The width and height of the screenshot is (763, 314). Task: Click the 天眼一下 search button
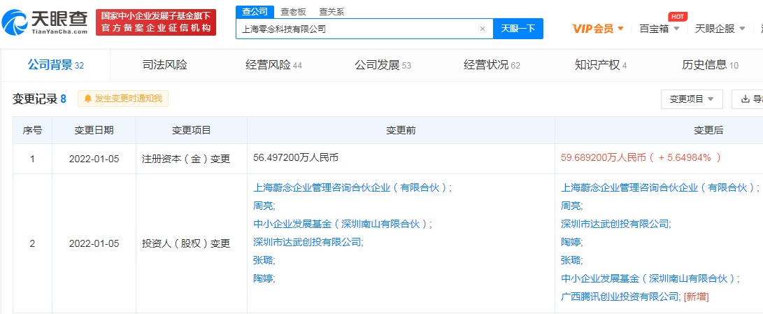click(518, 29)
